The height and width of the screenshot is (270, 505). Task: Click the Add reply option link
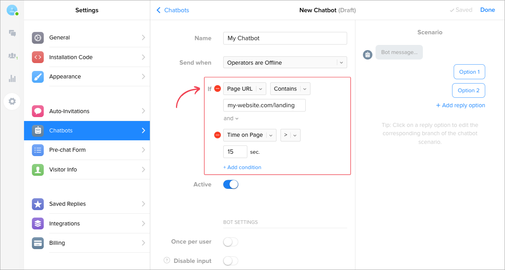click(460, 105)
